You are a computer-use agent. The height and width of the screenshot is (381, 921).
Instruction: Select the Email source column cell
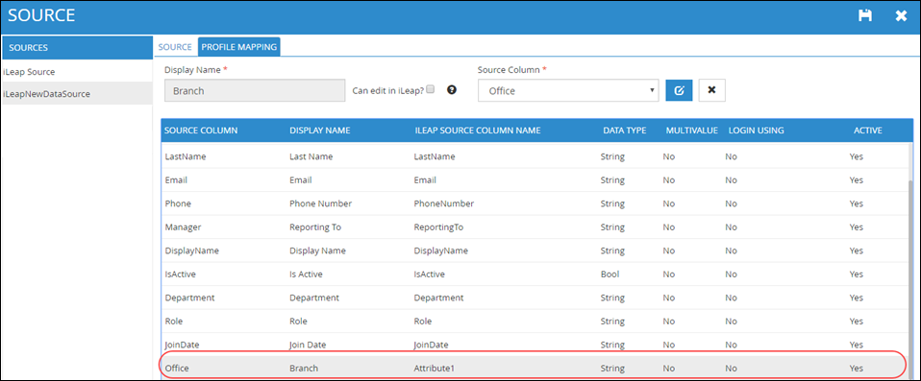(x=176, y=180)
